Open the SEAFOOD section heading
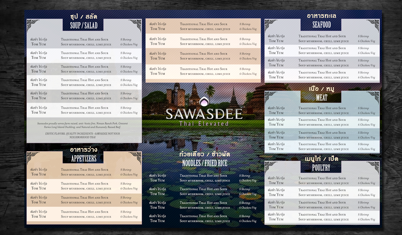Viewport: 402px width, 235px height. 322,25
